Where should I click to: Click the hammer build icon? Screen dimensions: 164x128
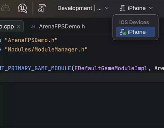[42, 8]
